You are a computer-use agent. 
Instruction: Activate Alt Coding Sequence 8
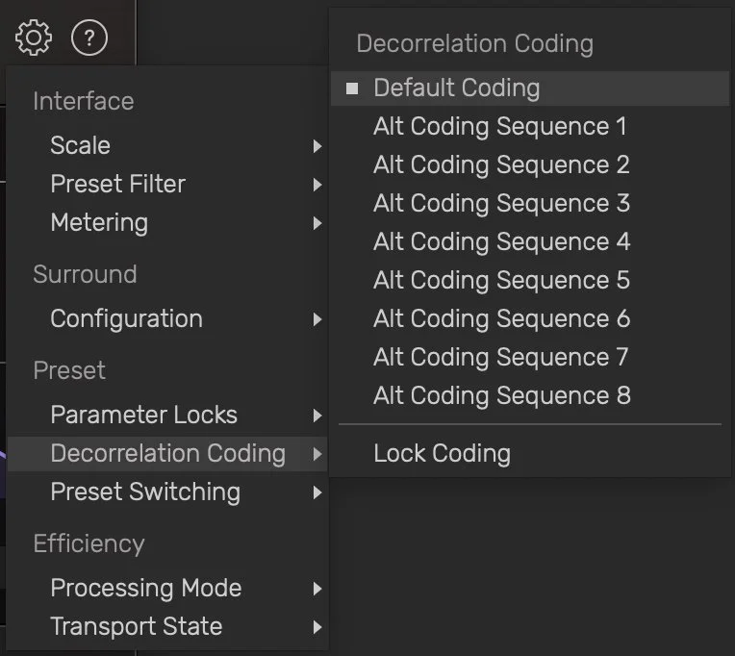coord(501,396)
